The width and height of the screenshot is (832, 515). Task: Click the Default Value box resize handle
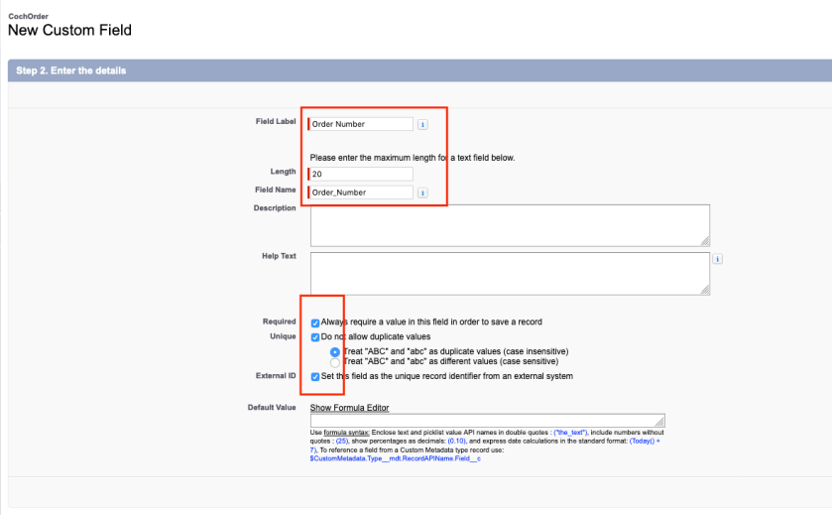pos(659,423)
